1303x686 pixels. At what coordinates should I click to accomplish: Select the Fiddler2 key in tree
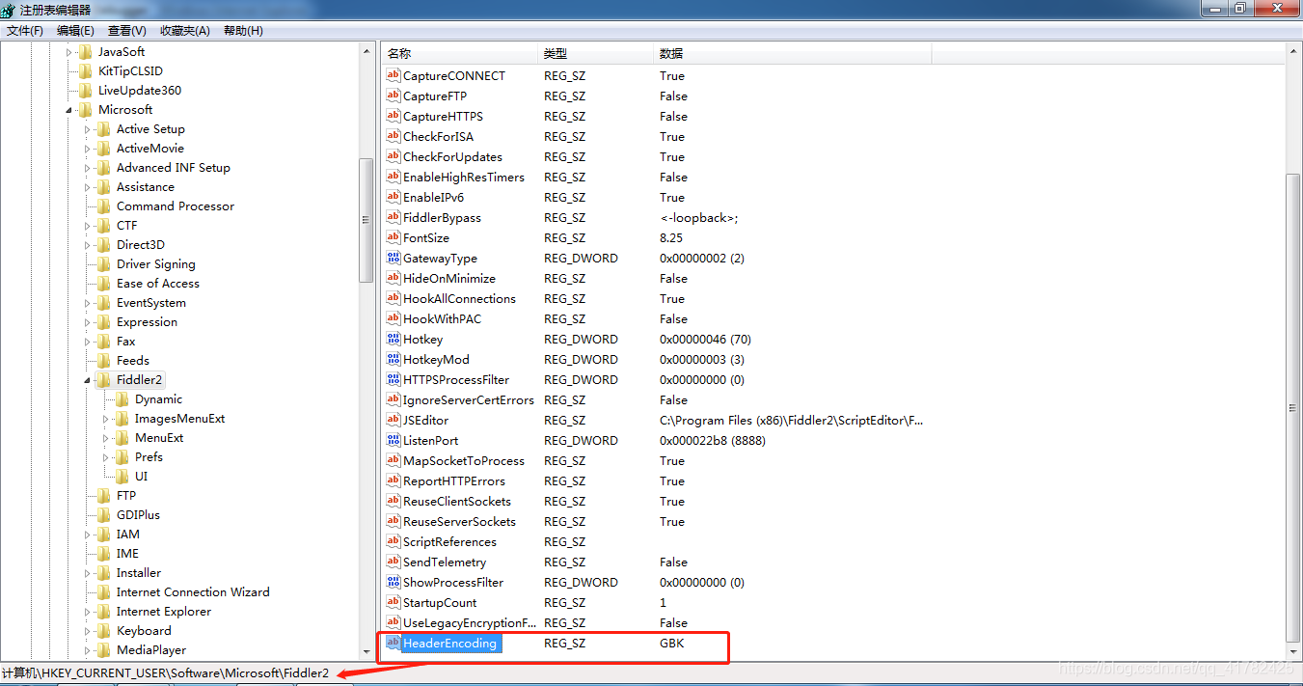pos(139,380)
